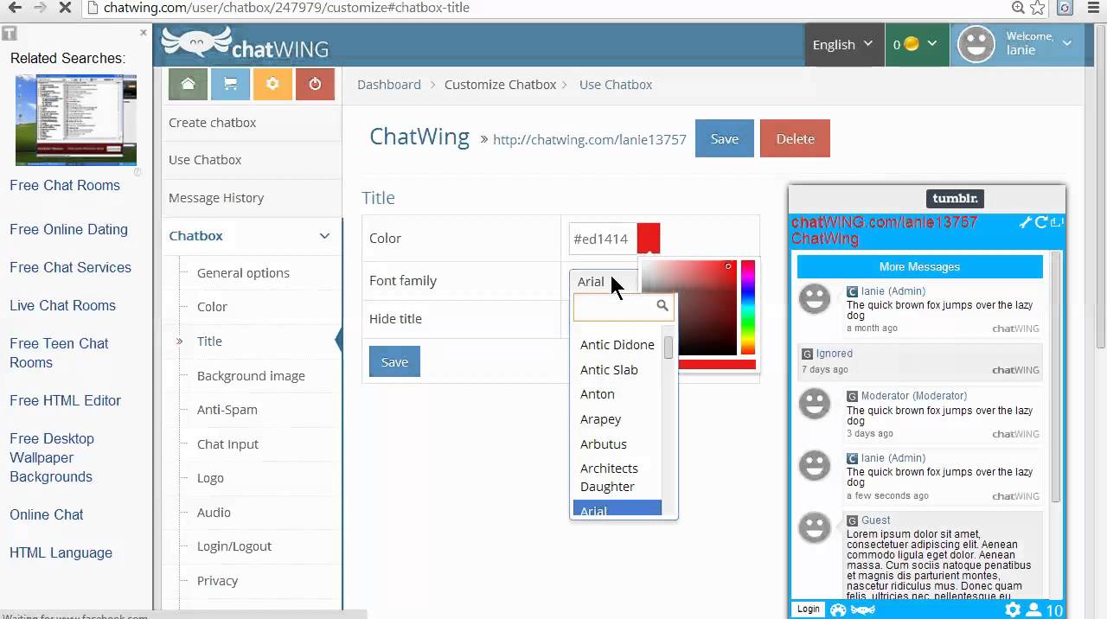Open Audio settings in sidebar
The height and width of the screenshot is (619, 1107).
point(214,512)
